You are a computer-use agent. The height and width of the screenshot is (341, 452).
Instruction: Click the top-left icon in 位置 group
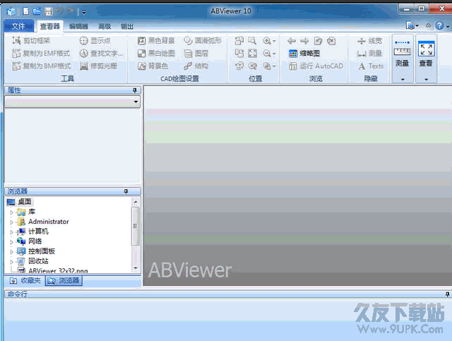tap(239, 41)
